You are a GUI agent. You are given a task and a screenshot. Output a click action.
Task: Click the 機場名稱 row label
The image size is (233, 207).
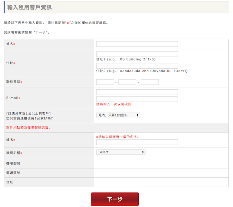pos(14,153)
